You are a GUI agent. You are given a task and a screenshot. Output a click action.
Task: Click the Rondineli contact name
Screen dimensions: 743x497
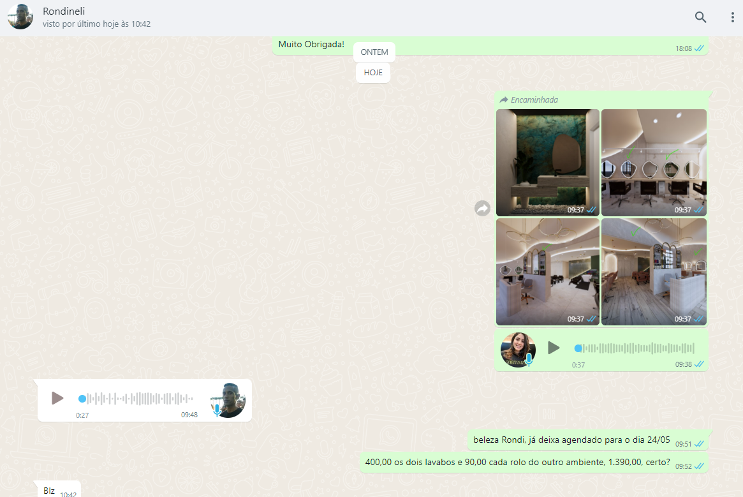click(64, 11)
